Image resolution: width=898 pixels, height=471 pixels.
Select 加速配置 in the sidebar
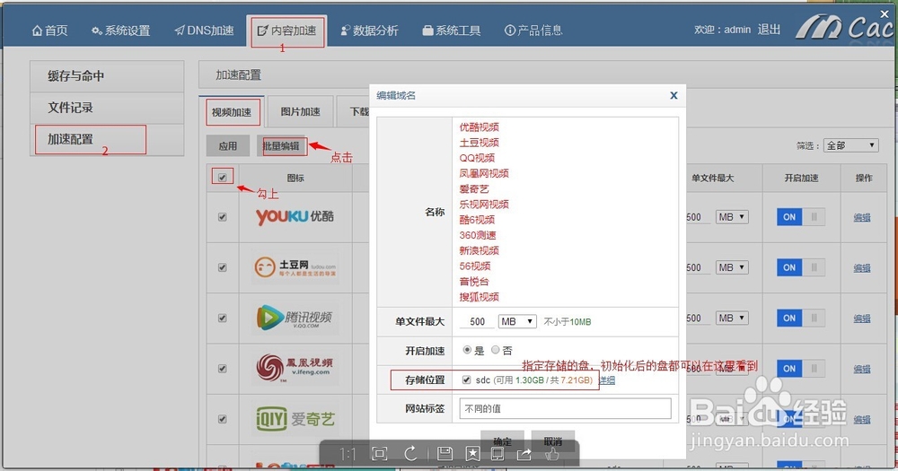[x=107, y=139]
